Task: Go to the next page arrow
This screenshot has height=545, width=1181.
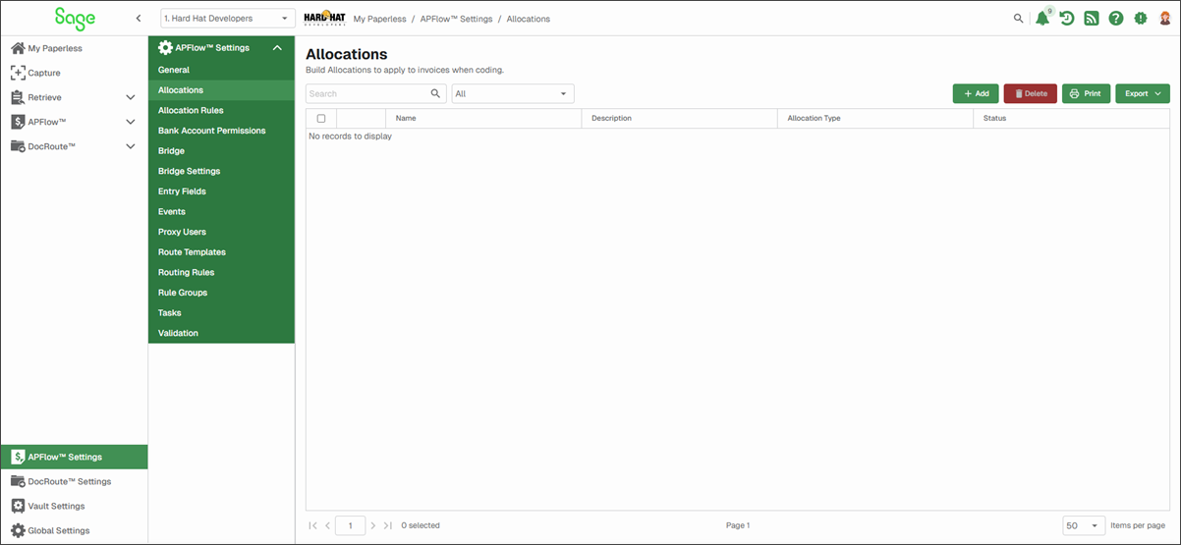Action: tap(373, 525)
